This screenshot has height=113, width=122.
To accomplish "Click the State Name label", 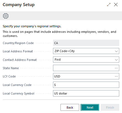I will (x=11, y=68).
